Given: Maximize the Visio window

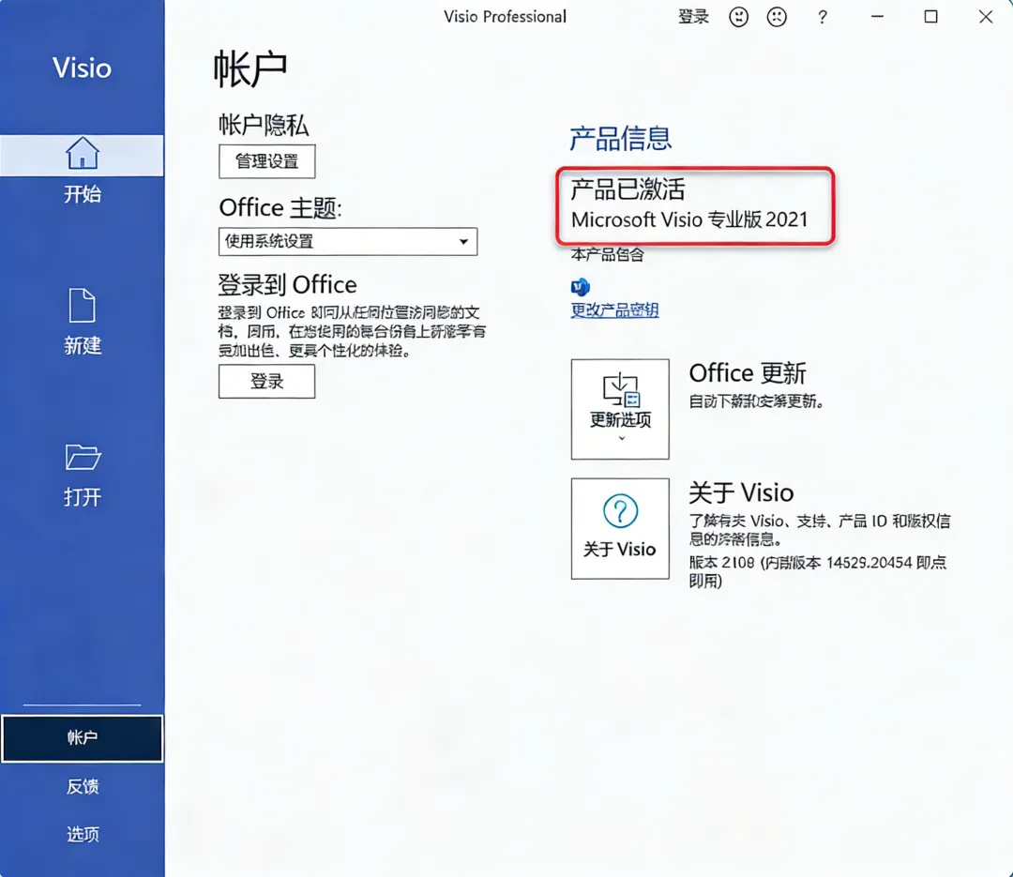Looking at the screenshot, I should point(930,17).
